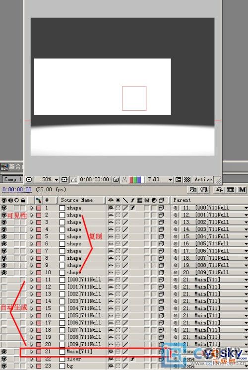
Task: Show layer 16 [005]711Null via visibility box
Action: click(4, 315)
